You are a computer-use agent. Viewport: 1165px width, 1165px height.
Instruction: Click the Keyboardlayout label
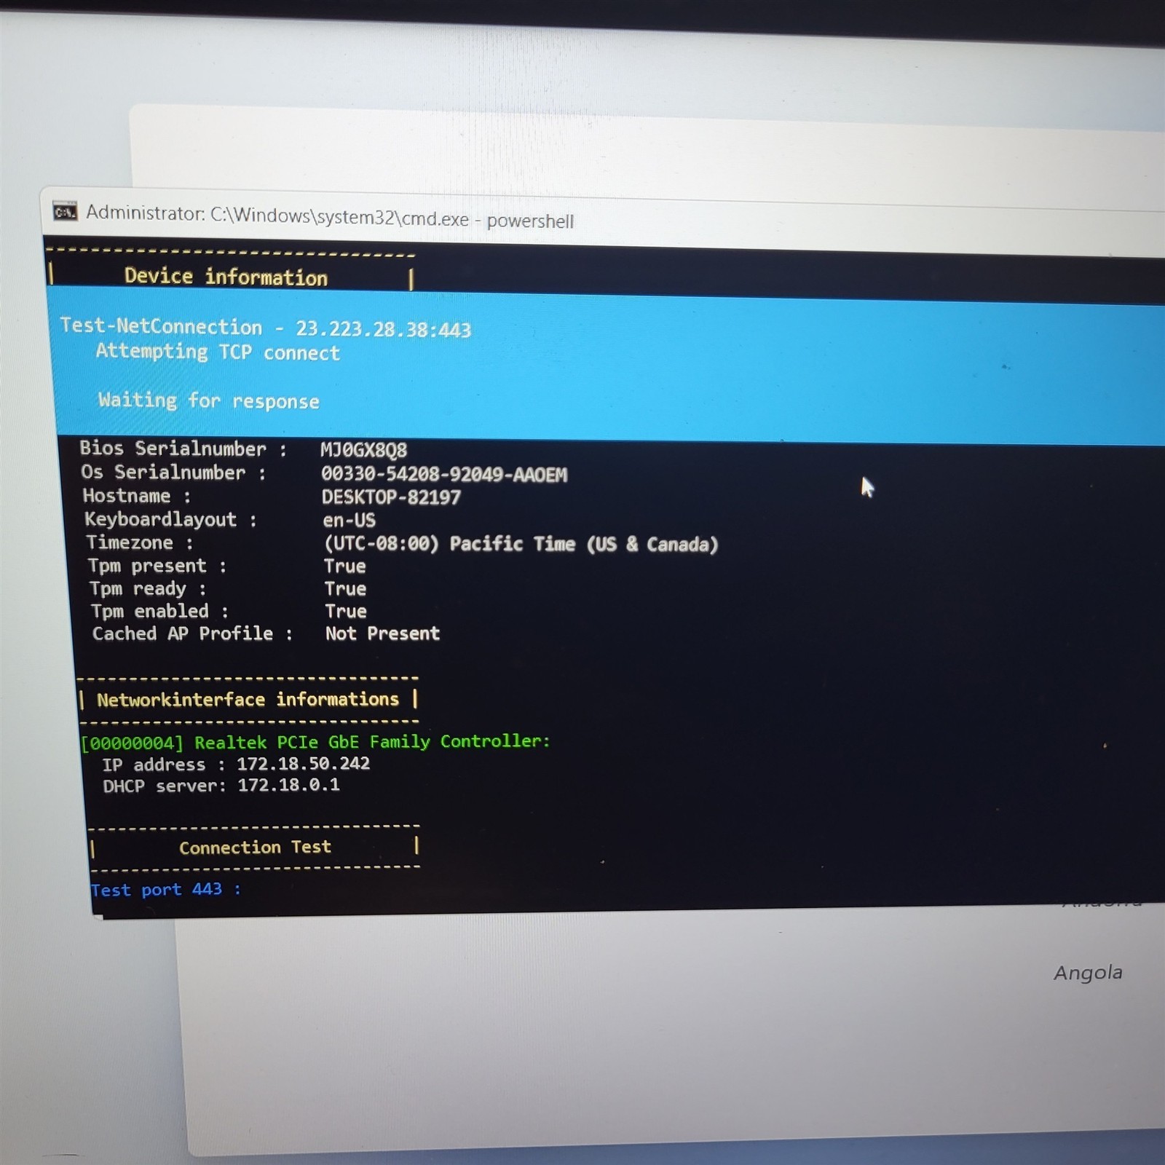coord(170,519)
